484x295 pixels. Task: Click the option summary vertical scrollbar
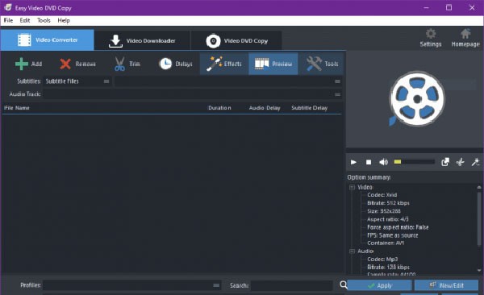pyautogui.click(x=479, y=219)
